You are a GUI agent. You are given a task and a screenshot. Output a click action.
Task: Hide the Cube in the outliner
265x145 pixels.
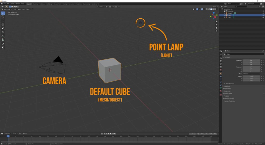click(263, 15)
